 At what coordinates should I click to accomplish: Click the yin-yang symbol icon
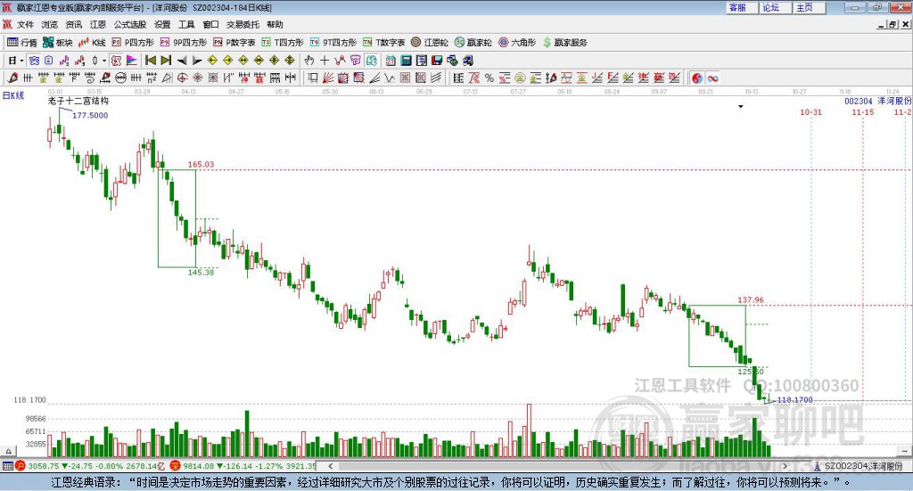pos(697,78)
